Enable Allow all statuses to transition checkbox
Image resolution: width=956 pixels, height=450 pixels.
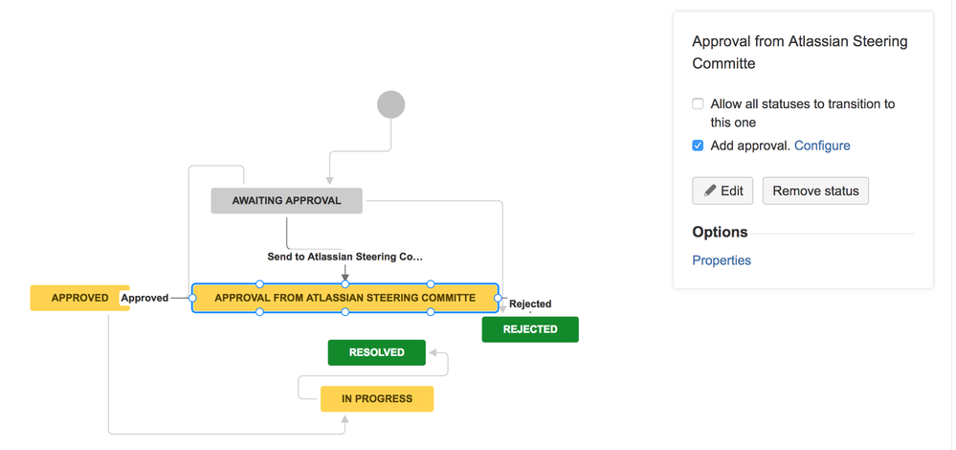(x=698, y=103)
